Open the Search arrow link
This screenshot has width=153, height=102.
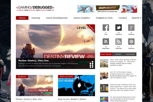(136, 18)
